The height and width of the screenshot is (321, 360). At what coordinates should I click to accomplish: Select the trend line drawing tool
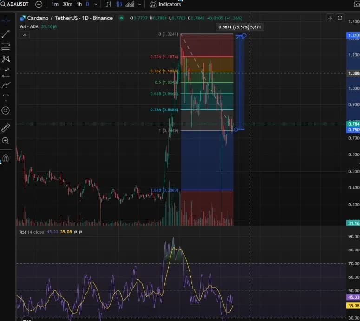tap(6, 34)
